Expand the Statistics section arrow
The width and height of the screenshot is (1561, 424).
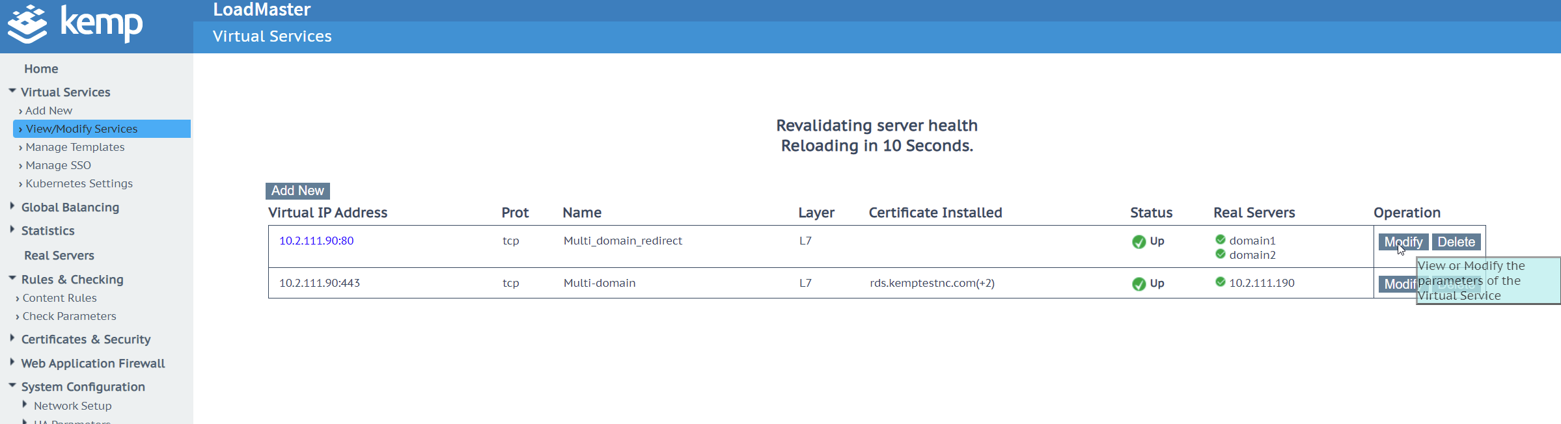[x=12, y=230]
